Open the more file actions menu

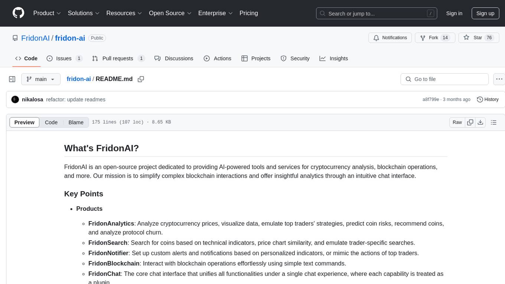click(x=499, y=79)
